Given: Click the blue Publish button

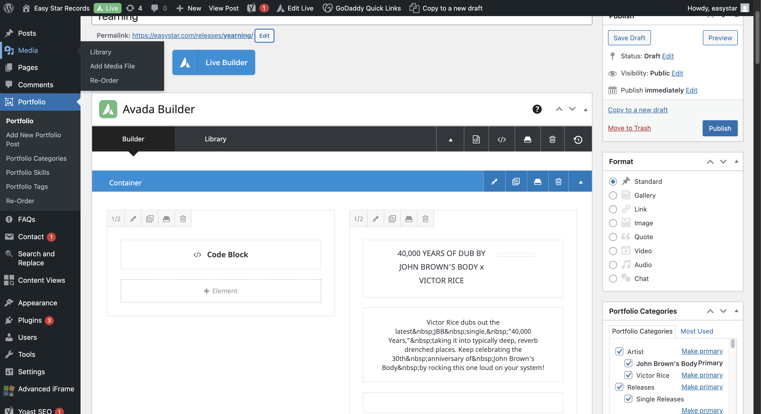Looking at the screenshot, I should [720, 128].
